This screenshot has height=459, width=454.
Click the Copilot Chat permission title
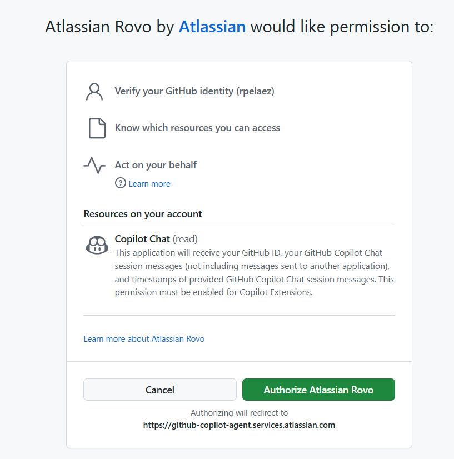click(x=142, y=239)
